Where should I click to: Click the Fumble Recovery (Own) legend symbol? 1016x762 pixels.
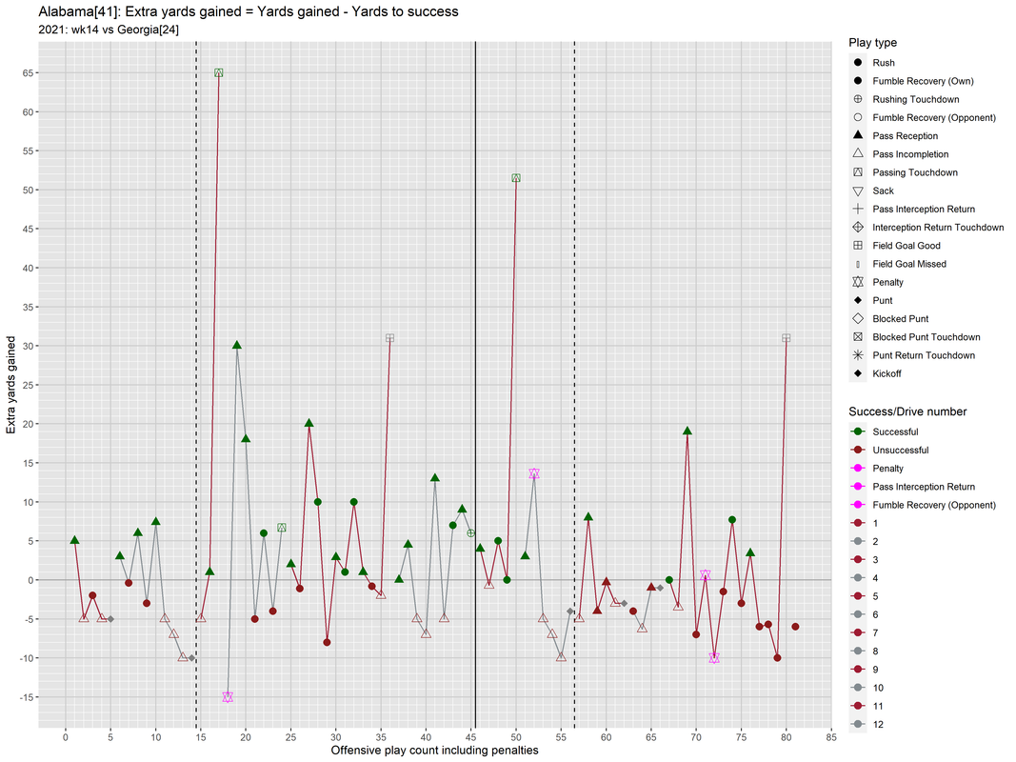click(x=858, y=80)
